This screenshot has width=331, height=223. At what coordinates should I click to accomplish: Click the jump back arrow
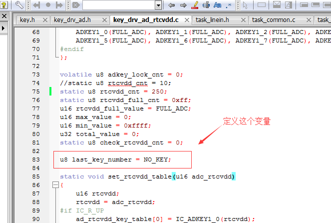[171, 5]
